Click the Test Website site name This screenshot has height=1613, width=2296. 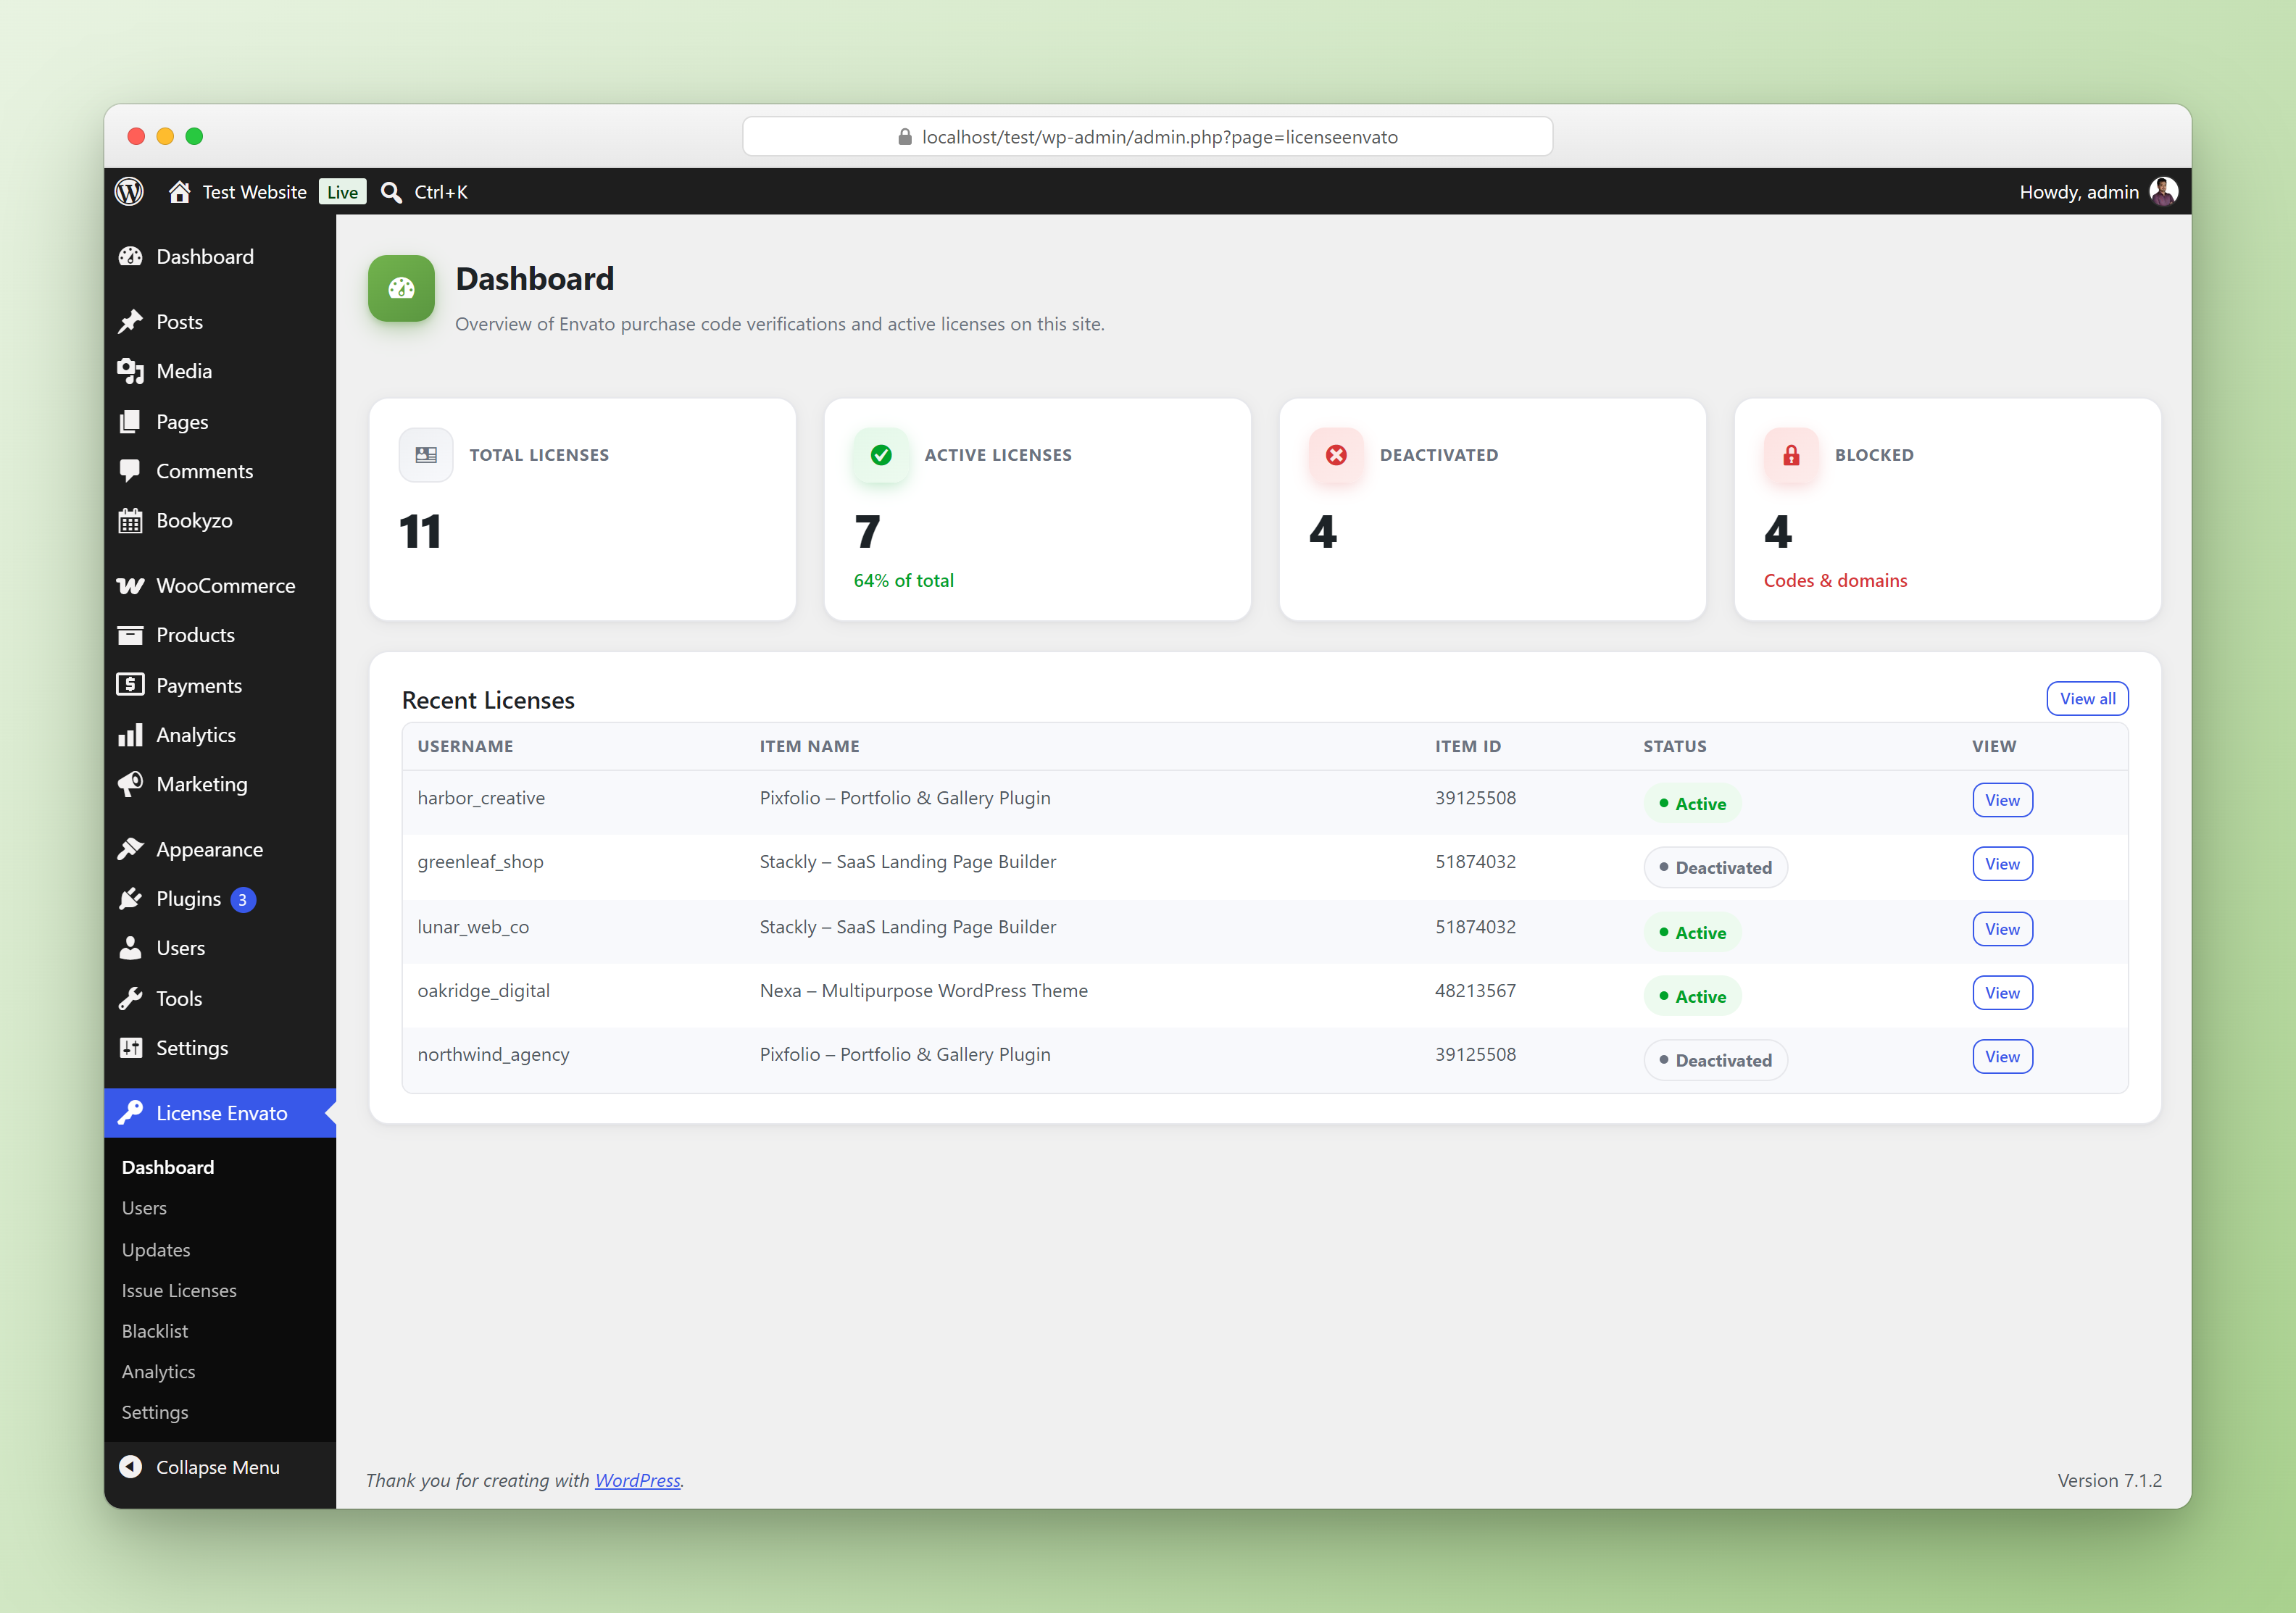click(254, 192)
